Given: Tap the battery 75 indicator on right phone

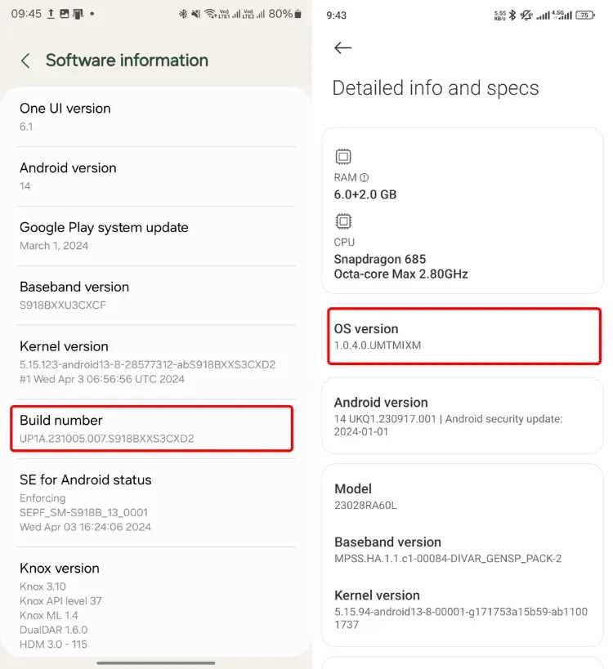Looking at the screenshot, I should click(x=585, y=15).
